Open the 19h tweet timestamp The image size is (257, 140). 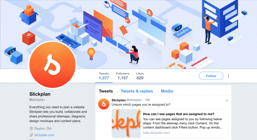(148, 100)
